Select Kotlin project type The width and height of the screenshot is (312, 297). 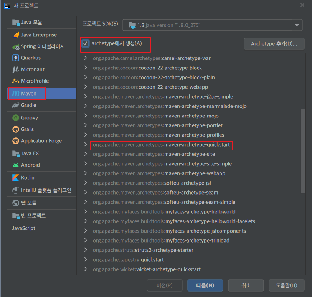pos(41,178)
